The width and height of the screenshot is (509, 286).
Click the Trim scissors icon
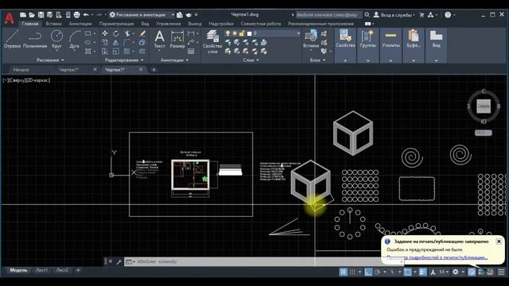tap(127, 33)
